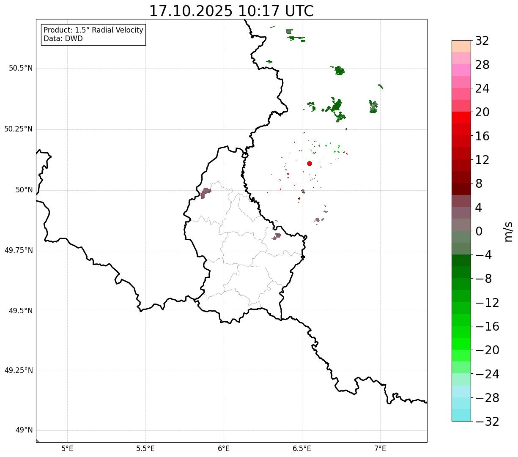Click colorbar tick value −12
The height and width of the screenshot is (457, 518).
pos(487,303)
